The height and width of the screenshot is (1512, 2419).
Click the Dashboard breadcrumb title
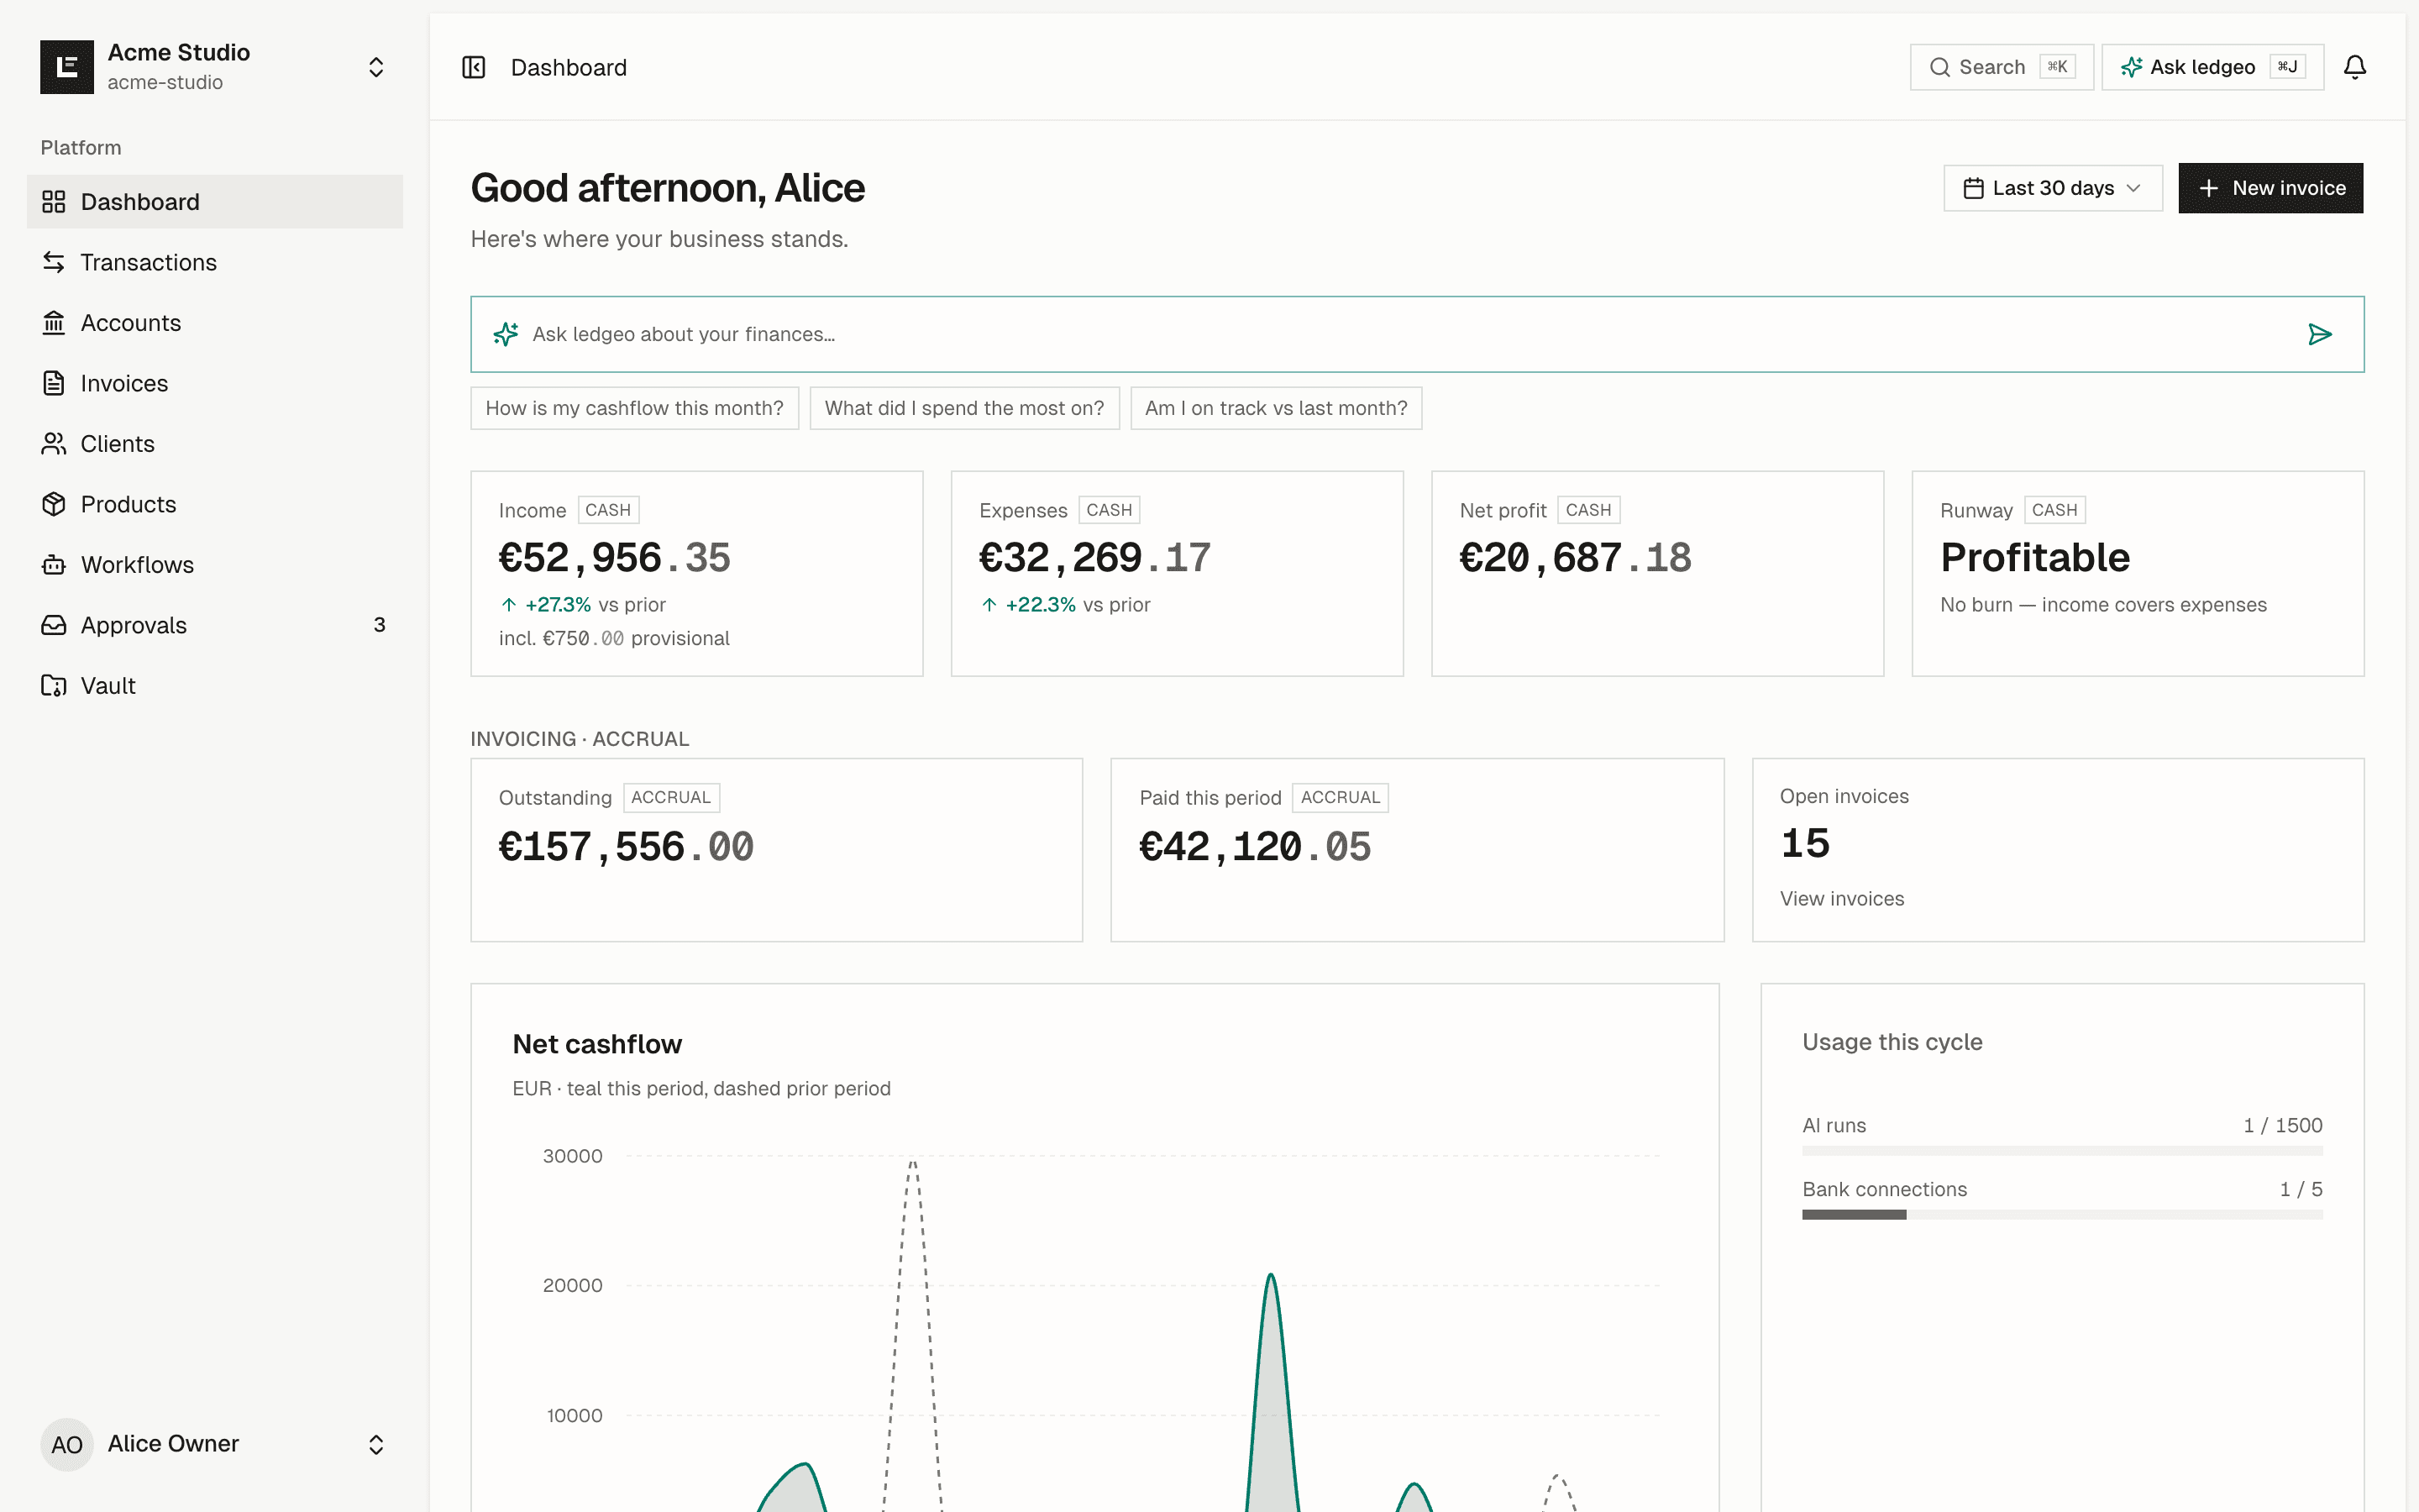[x=569, y=67]
